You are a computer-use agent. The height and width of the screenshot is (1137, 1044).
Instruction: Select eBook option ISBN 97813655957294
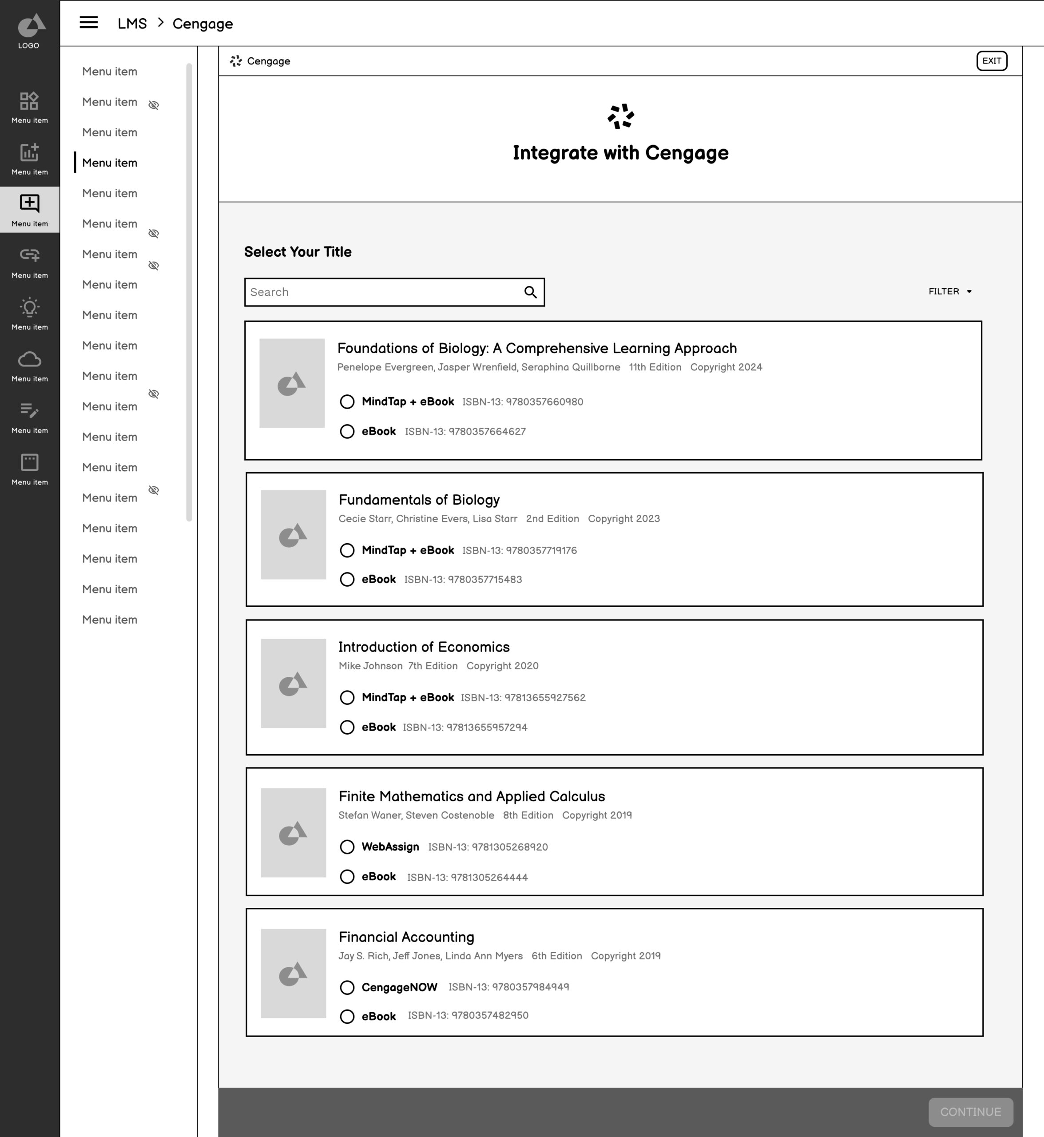(x=347, y=728)
